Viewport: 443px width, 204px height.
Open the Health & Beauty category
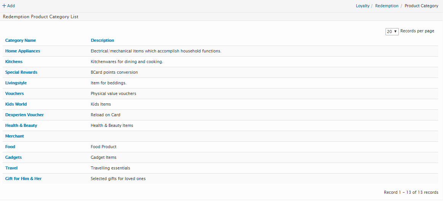[x=21, y=125]
